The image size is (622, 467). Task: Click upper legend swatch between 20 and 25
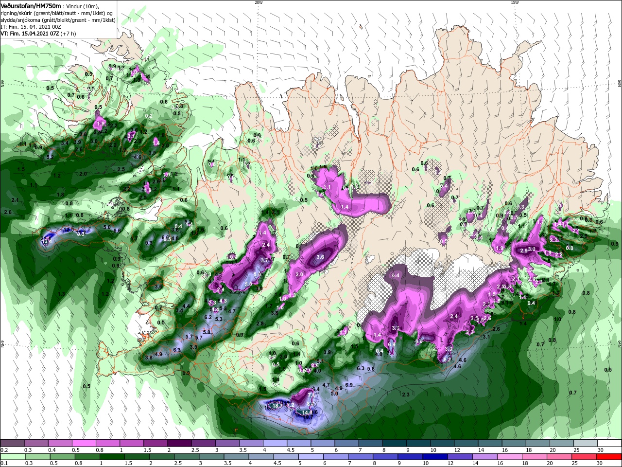pos(562,443)
